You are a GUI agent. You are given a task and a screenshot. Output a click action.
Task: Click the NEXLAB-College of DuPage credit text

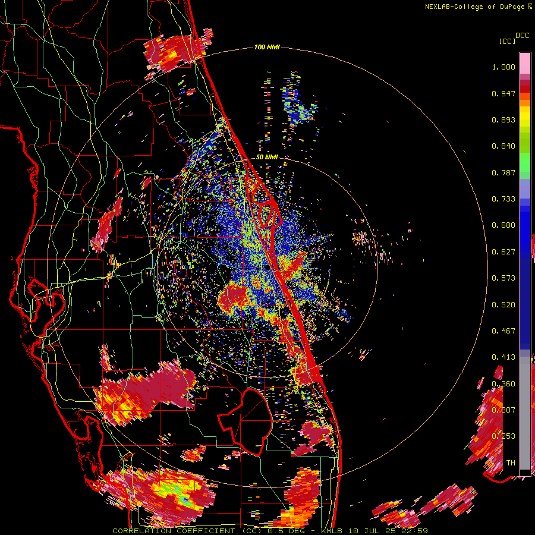pos(474,7)
